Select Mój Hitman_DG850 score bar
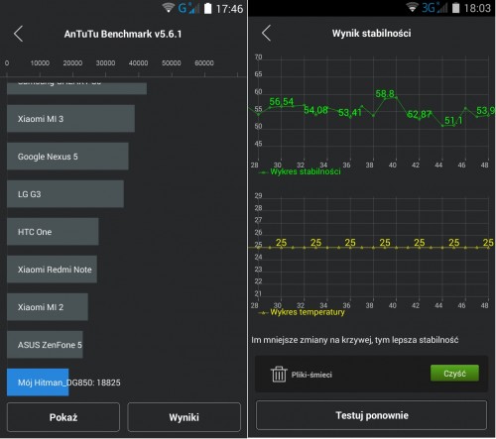496x439 pixels. point(38,383)
